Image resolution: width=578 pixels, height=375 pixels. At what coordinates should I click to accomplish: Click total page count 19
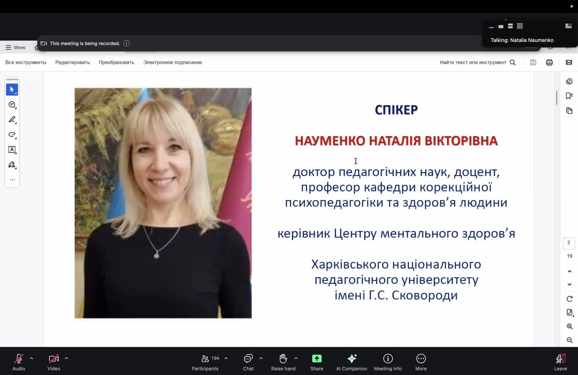click(570, 256)
